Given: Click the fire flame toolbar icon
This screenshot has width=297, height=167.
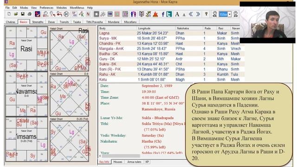Looking at the screenshot, I should click(x=155, y=14).
